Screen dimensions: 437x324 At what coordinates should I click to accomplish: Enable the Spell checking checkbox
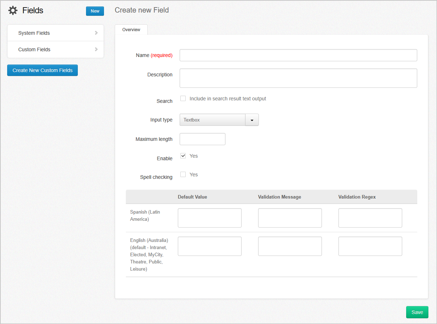(183, 175)
